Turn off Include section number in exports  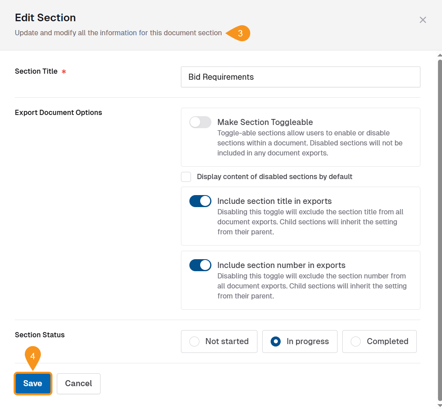point(200,265)
